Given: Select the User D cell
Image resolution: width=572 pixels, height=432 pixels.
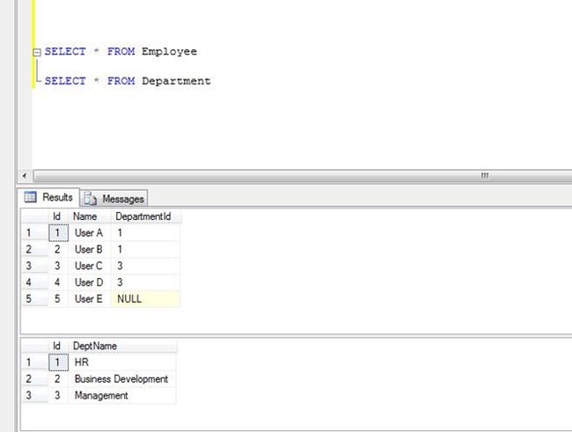Looking at the screenshot, I should click(90, 282).
